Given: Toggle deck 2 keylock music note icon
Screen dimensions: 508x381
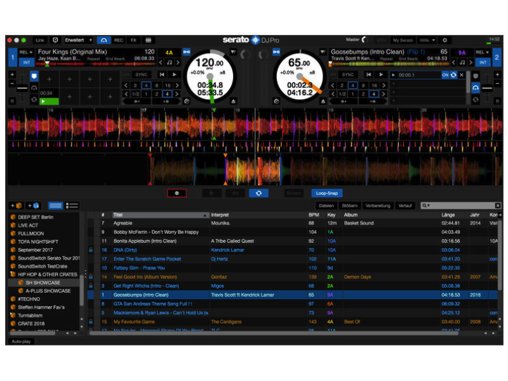Looking at the screenshot, I should point(462,62).
